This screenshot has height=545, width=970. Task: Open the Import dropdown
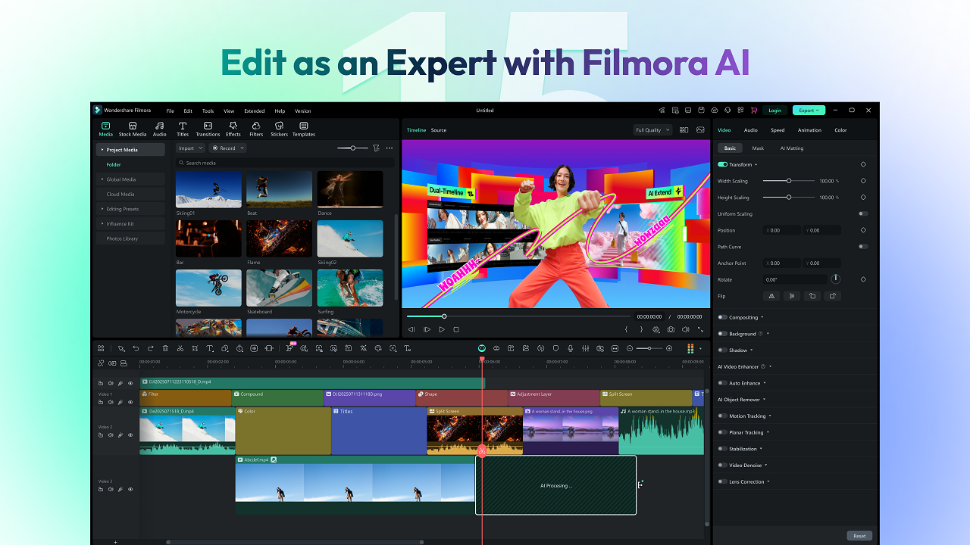[190, 148]
